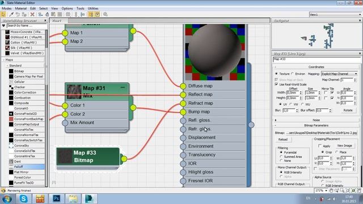Toggle Use Real-World Scale checkbox

(276, 84)
